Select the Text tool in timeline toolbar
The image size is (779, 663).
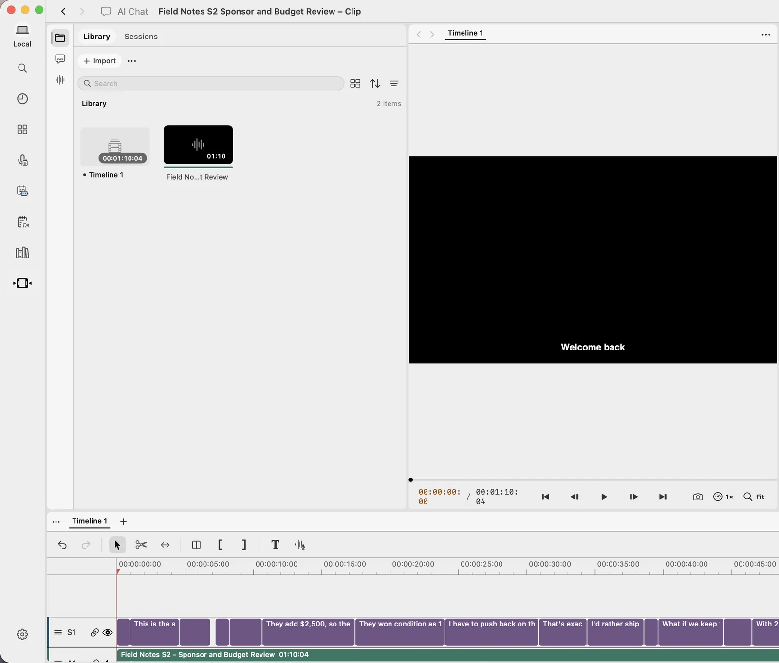(x=275, y=545)
